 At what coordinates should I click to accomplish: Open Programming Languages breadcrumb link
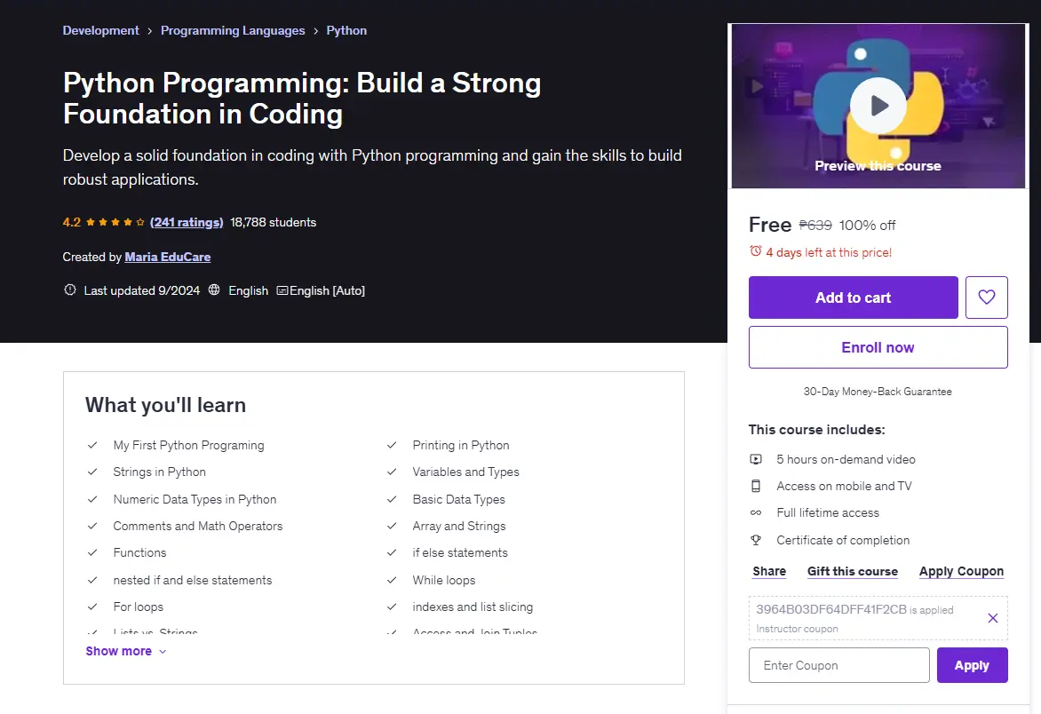[233, 30]
